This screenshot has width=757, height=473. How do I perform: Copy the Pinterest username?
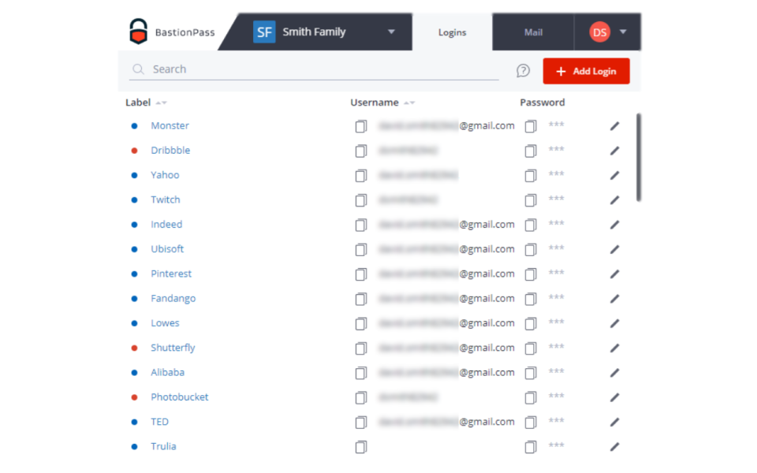pos(360,274)
